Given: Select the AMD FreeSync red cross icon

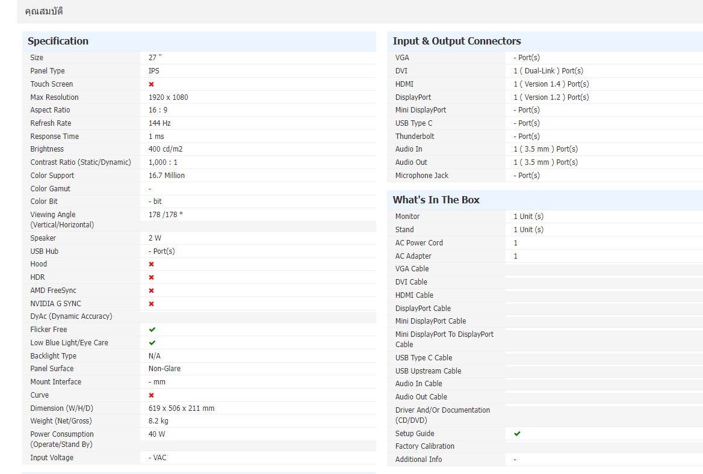Looking at the screenshot, I should pos(151,291).
